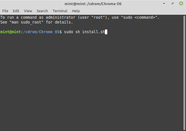186x131 pixels.
Task: Open the Help menu
Action: [x=76, y=11]
